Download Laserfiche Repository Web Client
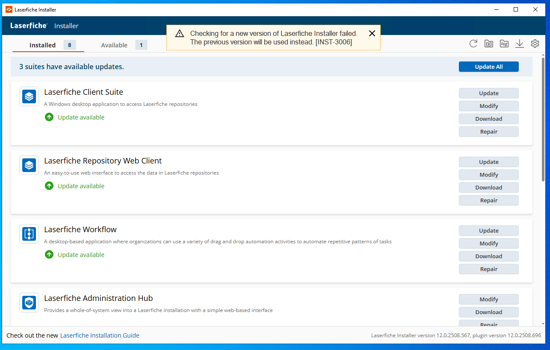Image resolution: width=550 pixels, height=350 pixels. click(489, 187)
